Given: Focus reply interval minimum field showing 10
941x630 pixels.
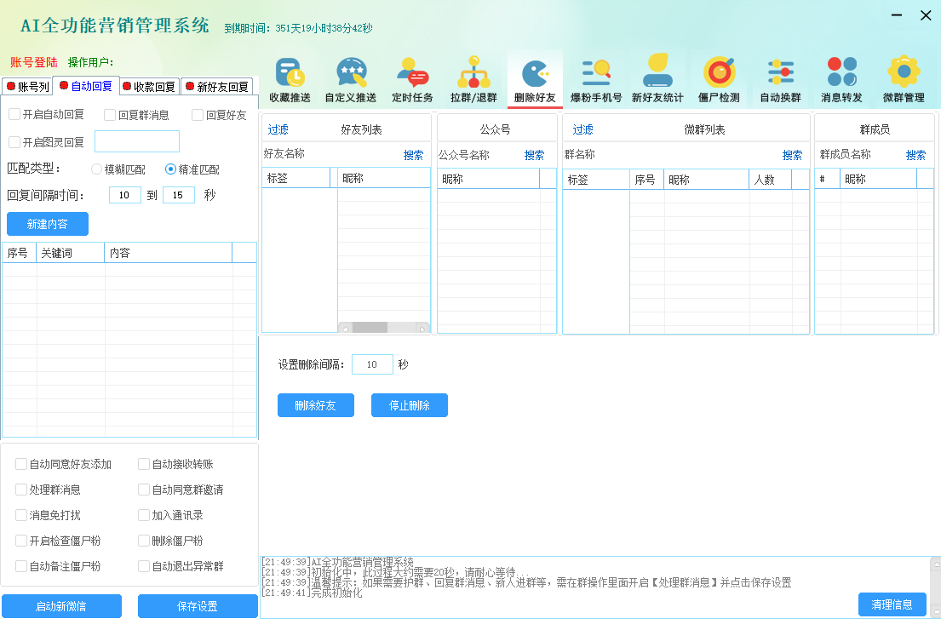Looking at the screenshot, I should [125, 195].
